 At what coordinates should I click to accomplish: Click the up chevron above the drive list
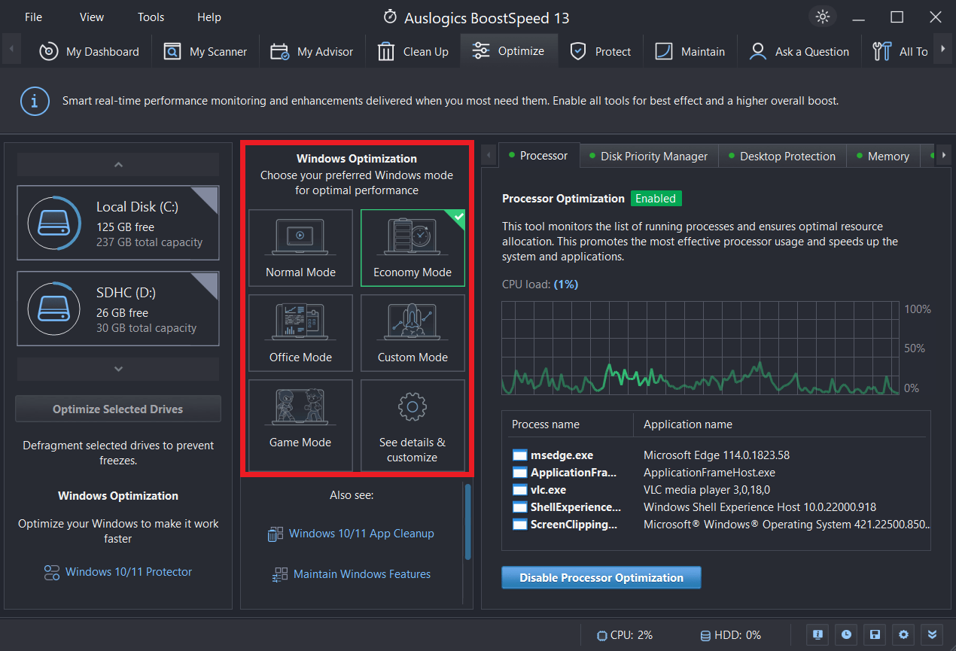[x=118, y=164]
